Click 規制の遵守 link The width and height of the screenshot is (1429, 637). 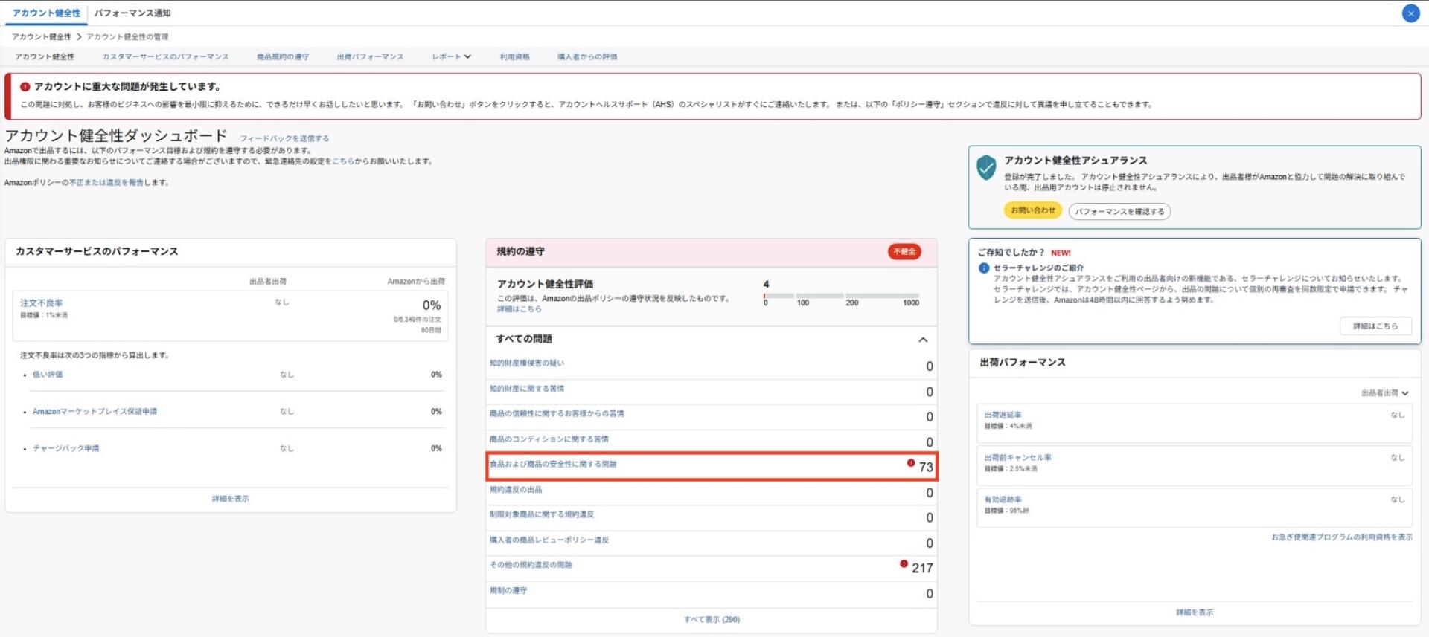(x=508, y=591)
